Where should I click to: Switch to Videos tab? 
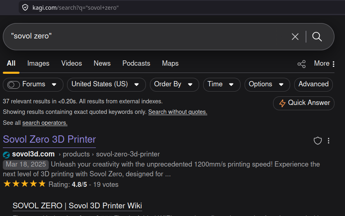(x=72, y=64)
